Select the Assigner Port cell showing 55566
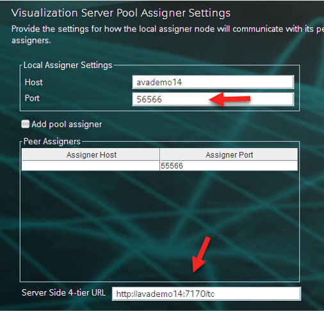 pyautogui.click(x=229, y=166)
